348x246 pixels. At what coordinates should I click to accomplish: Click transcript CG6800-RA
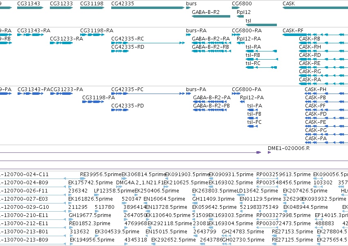[x=236, y=35]
